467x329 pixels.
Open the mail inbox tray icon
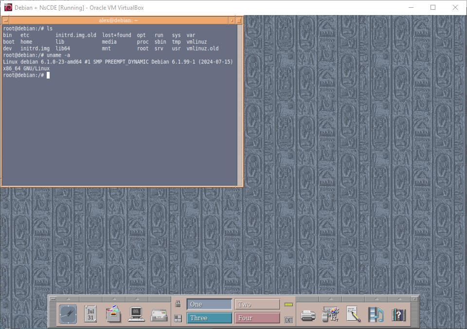click(x=159, y=314)
